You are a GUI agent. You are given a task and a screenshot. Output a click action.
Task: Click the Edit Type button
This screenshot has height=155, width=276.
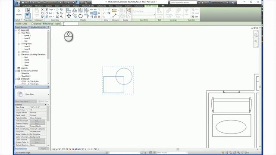point(43,102)
